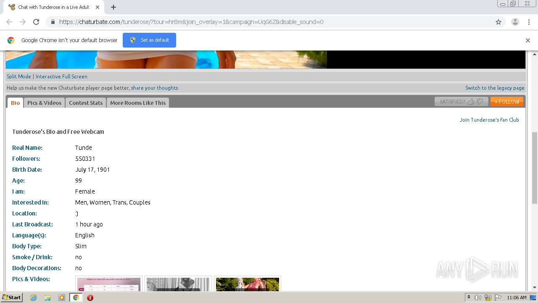538x303 pixels.
Task: Open the network tray icon
Action: coord(488,298)
